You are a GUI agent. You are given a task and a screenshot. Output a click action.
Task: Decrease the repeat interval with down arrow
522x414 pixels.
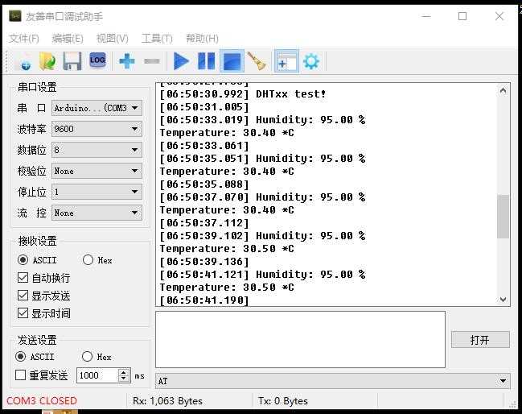124,379
